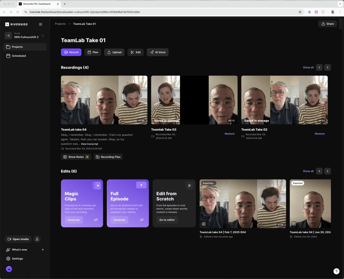Screen dimensions: 344x279
Task: Go to next edits with right chevron
Action: tap(328, 171)
